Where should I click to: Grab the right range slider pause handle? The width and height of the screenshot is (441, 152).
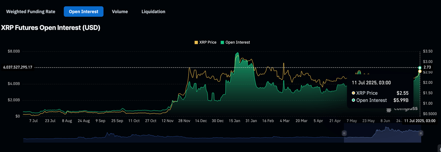coord(421,133)
